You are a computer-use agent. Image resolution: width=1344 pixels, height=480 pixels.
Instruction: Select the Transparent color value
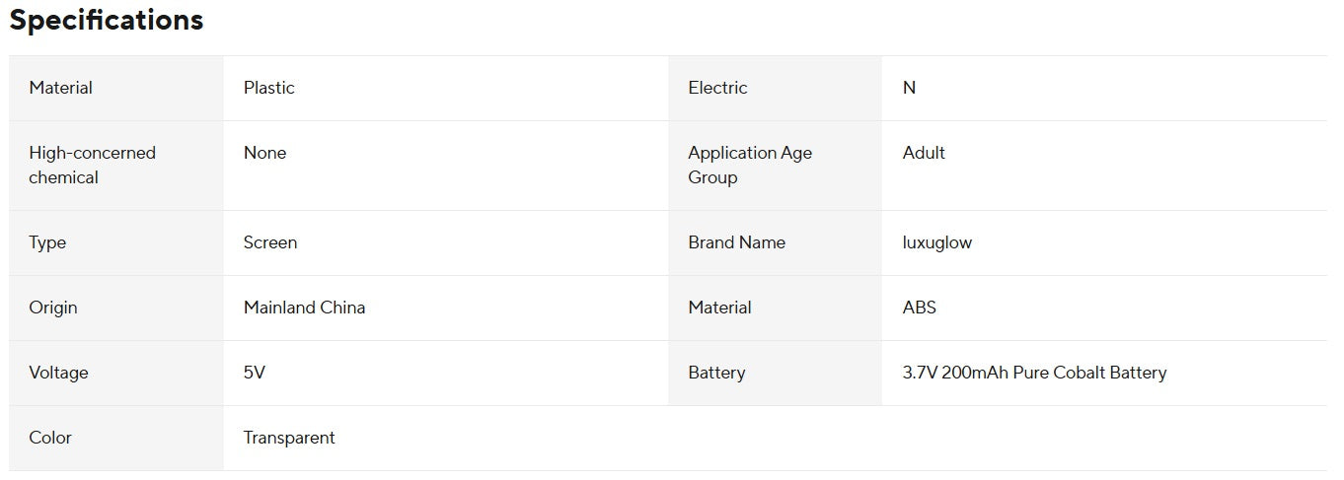tap(289, 438)
